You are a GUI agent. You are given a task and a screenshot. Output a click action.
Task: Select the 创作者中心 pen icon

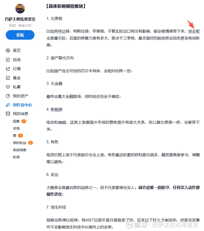coord(8,105)
